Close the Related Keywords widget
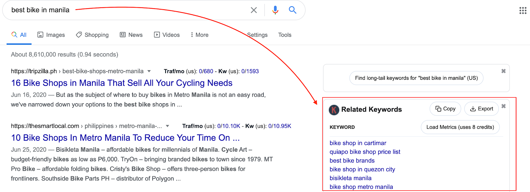The width and height of the screenshot is (530, 192). tap(503, 106)
